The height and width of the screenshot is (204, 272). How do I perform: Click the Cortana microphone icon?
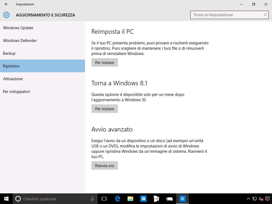point(92,199)
